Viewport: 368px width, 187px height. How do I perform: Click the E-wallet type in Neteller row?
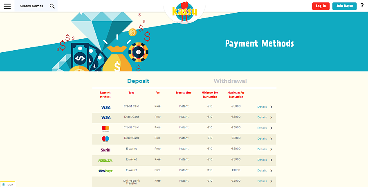point(131,159)
